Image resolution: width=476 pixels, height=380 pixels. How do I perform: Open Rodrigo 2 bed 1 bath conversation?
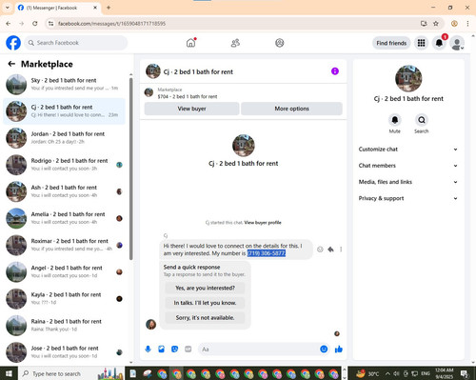(64, 165)
